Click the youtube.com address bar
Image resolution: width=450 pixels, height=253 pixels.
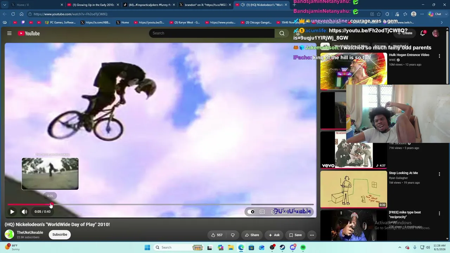197,14
